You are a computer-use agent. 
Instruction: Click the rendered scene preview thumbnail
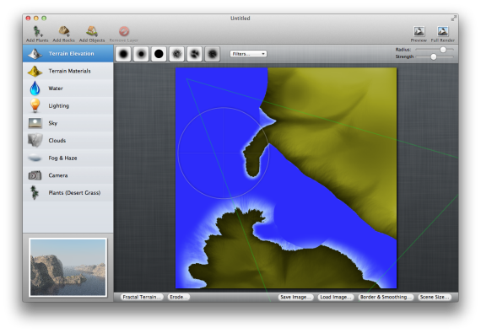click(68, 267)
